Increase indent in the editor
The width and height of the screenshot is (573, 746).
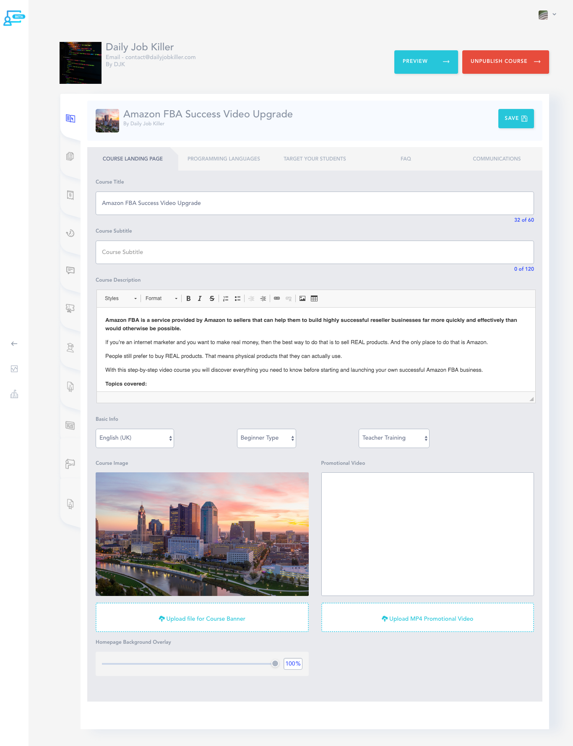click(263, 298)
